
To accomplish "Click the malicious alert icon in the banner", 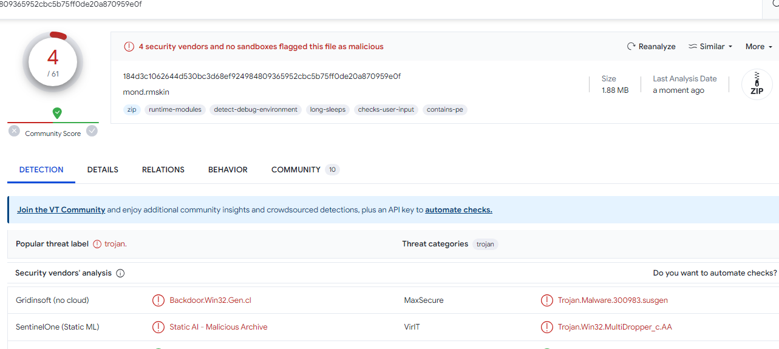I will pyautogui.click(x=129, y=47).
